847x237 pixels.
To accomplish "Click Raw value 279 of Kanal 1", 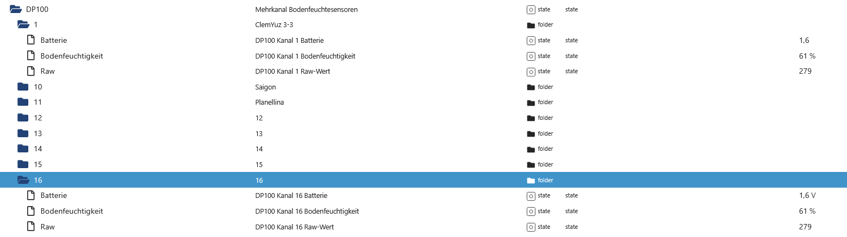I will click(x=805, y=71).
